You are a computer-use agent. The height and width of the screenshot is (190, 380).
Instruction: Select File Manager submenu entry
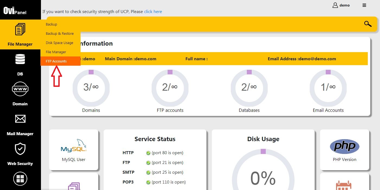60,52
